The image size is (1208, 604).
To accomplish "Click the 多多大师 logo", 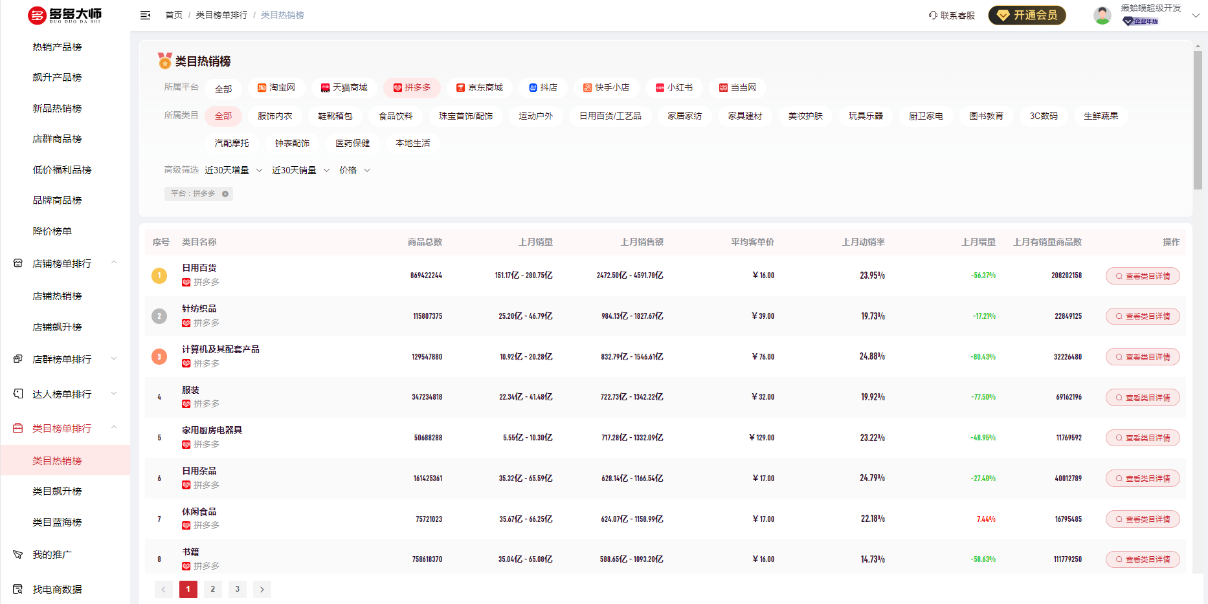I will pyautogui.click(x=65, y=15).
